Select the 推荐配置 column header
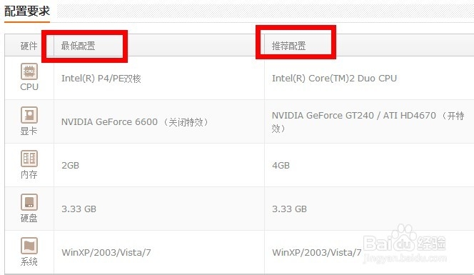Screen dimensions: 474x275 [288, 46]
